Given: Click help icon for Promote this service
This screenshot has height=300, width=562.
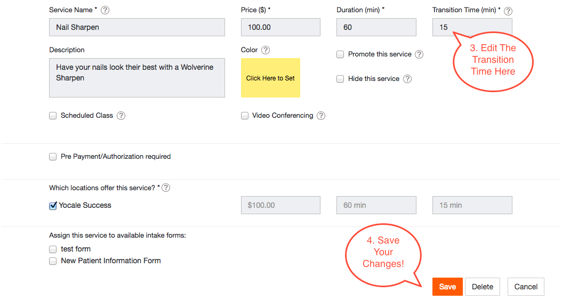Looking at the screenshot, I should point(419,54).
